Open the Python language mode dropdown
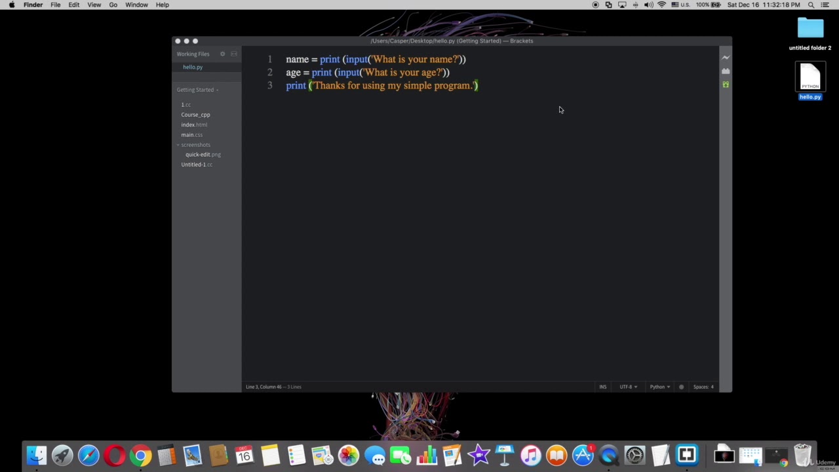The image size is (839, 472). coord(660,387)
